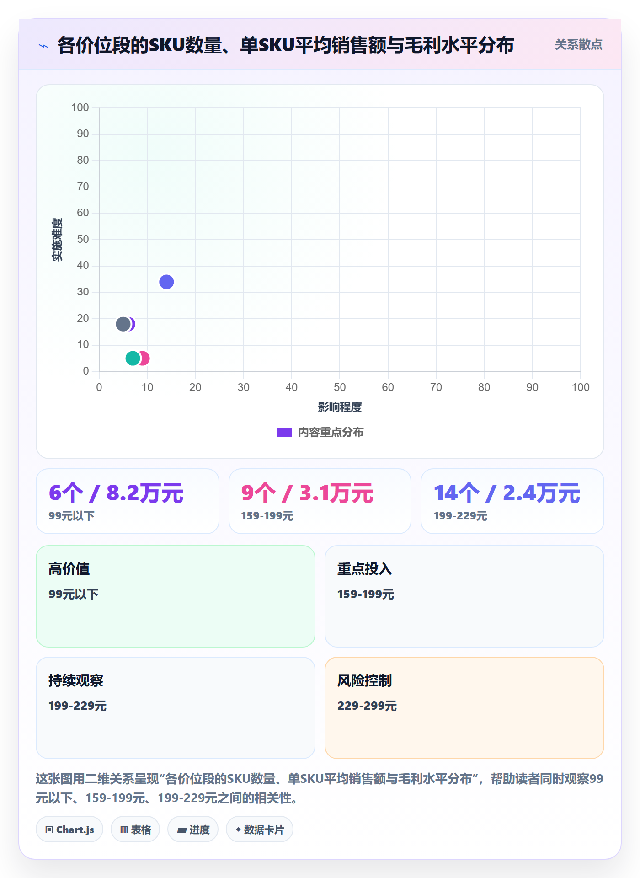Click the lightning bolt icon beside the title
Screen dimensions: 640x878
point(43,46)
